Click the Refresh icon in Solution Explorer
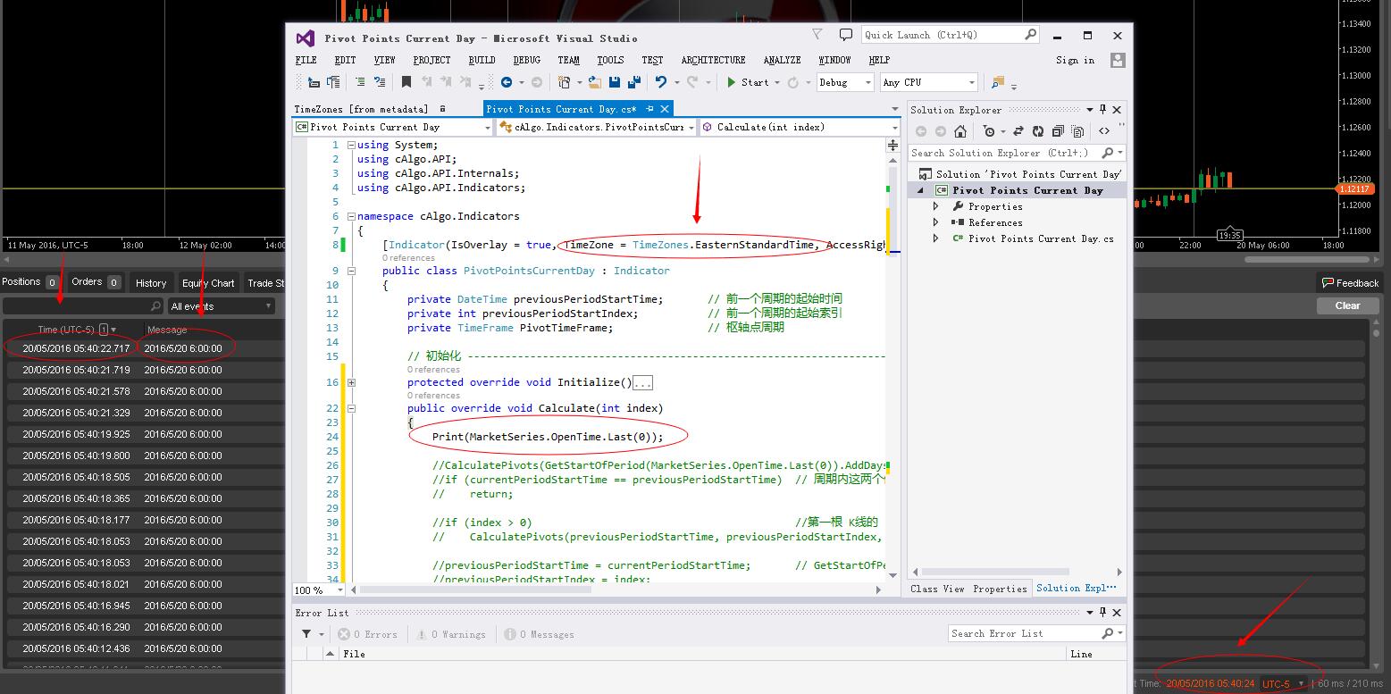The image size is (1391, 694). (x=1038, y=131)
